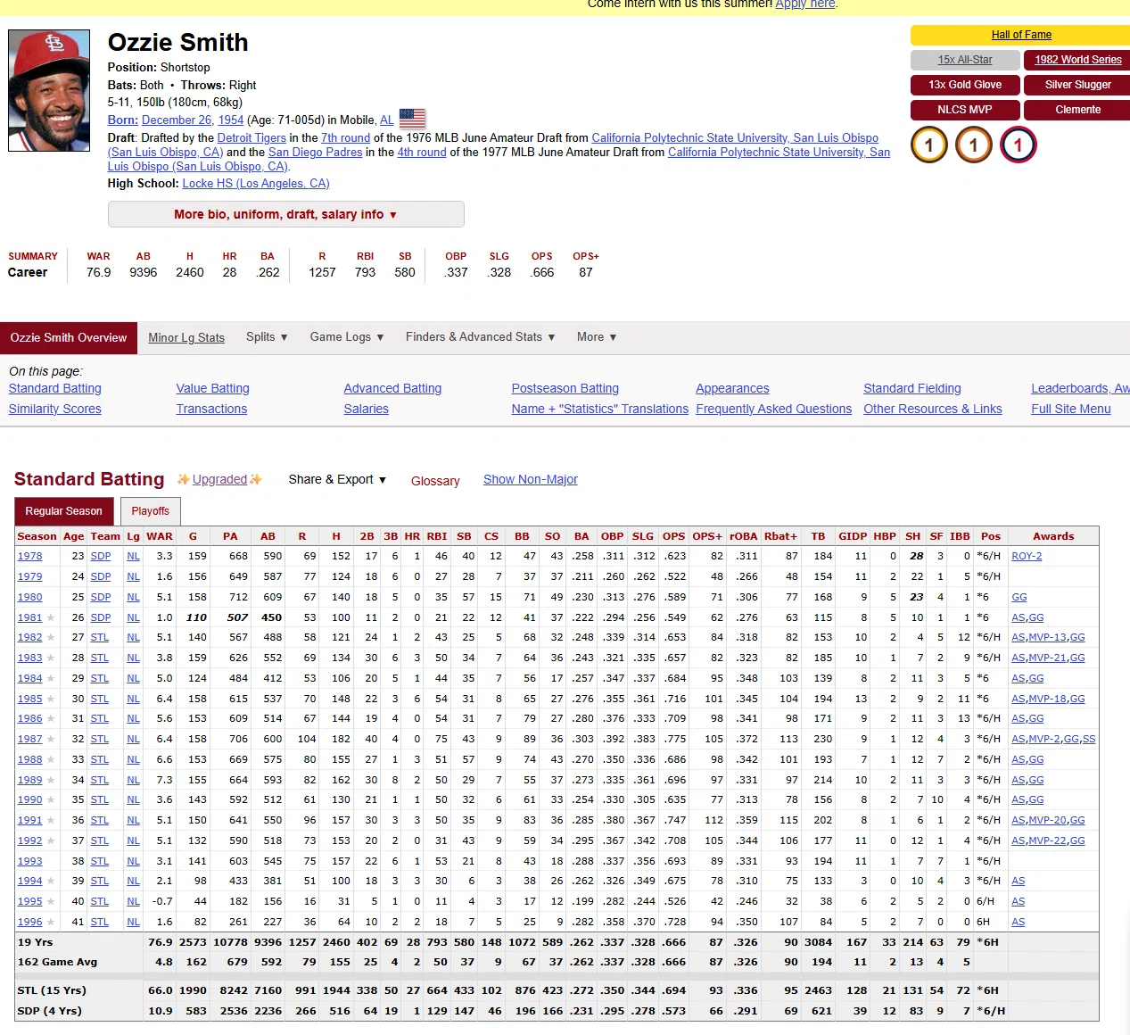1130x1035 pixels.
Task: Click the NLCS MVP badge
Action: click(965, 110)
